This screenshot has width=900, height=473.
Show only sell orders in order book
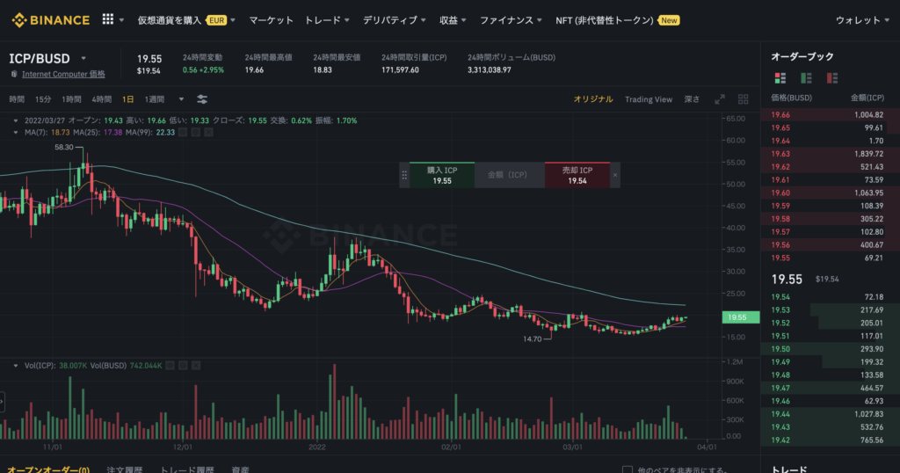click(832, 78)
